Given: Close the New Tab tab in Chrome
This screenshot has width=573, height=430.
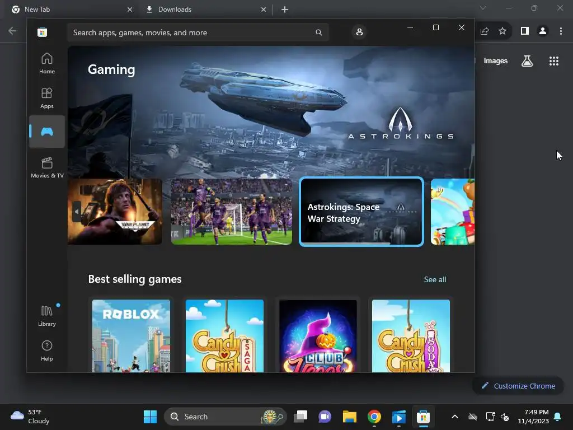Looking at the screenshot, I should [130, 10].
